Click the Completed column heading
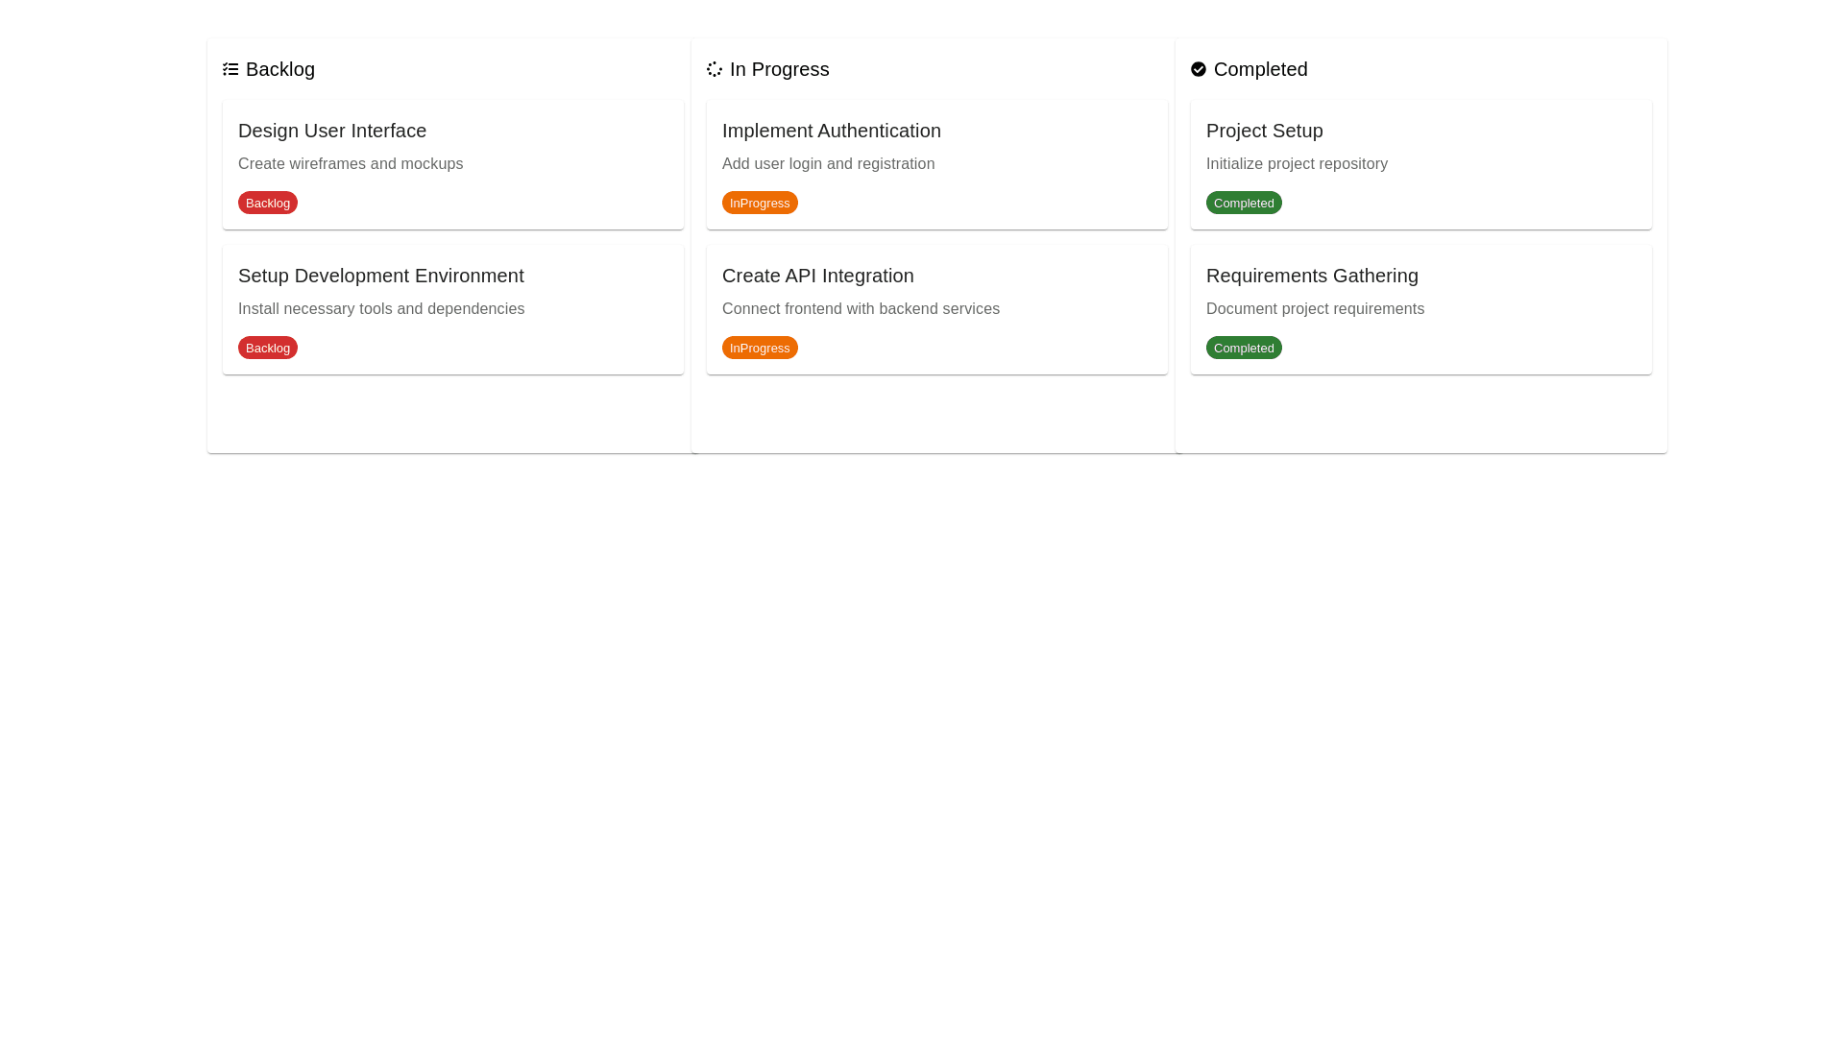Screen dimensions: 1844x1037 pyautogui.click(x=1260, y=69)
